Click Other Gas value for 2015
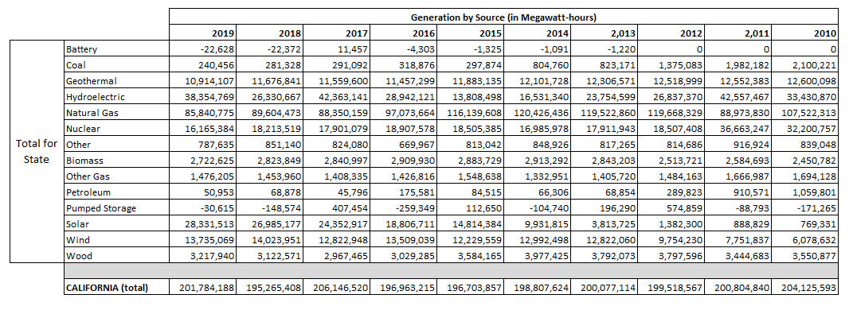The image size is (853, 314). [470, 176]
